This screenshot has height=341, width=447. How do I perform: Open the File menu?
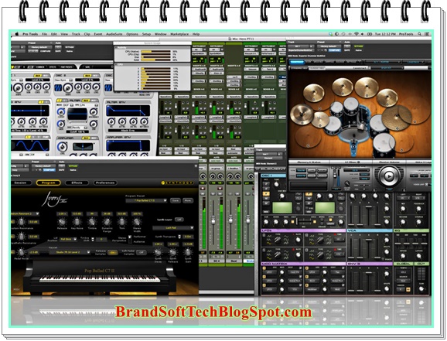tap(45, 34)
